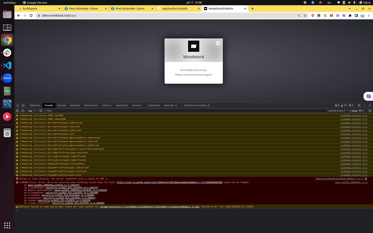Viewport: 373px width, 233px height.
Task: Open polyfills link on the n.args.<computed> frame
Action: pos(78,203)
